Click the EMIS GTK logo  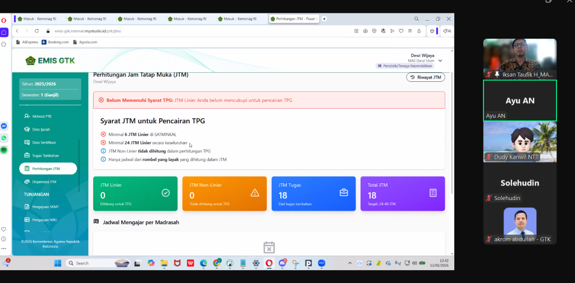50,61
